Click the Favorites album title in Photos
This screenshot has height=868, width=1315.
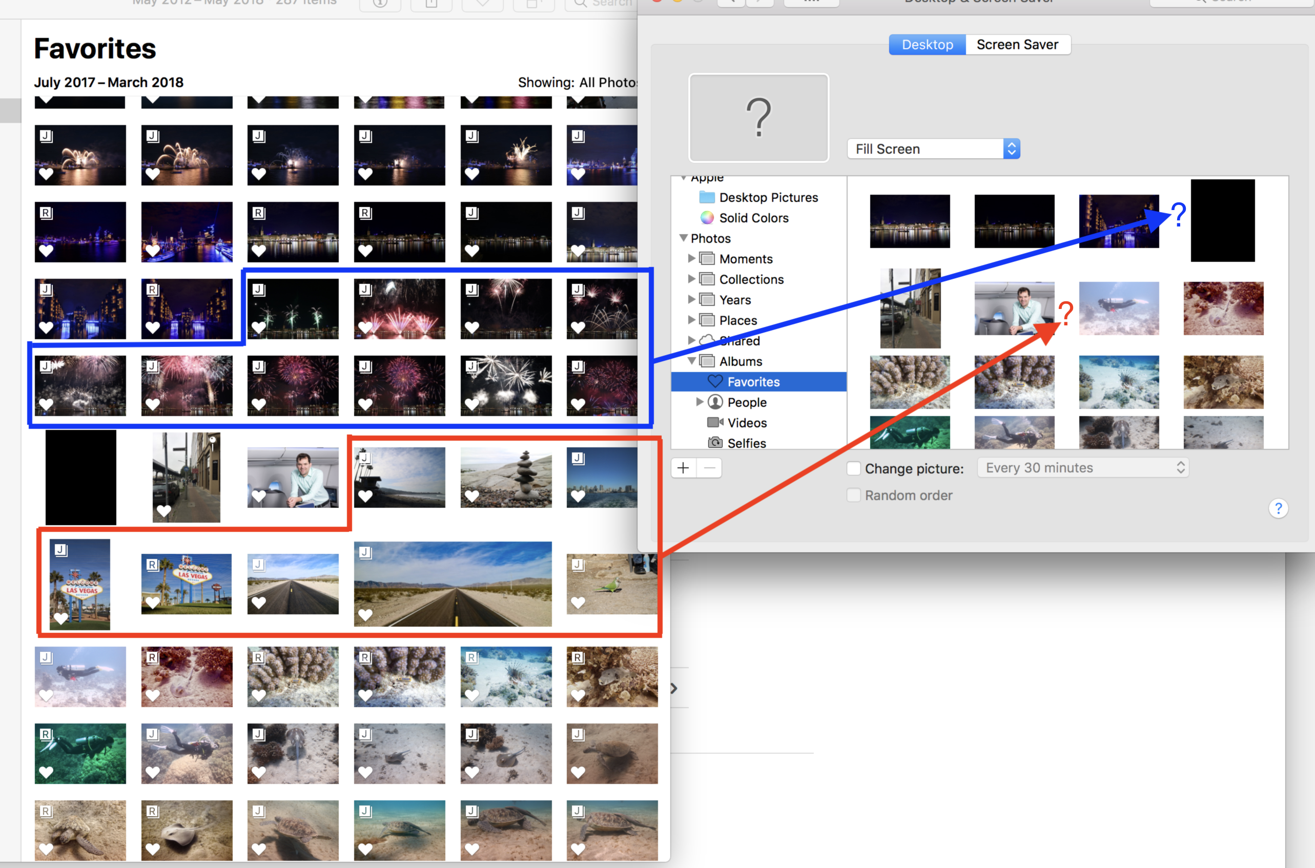point(95,48)
